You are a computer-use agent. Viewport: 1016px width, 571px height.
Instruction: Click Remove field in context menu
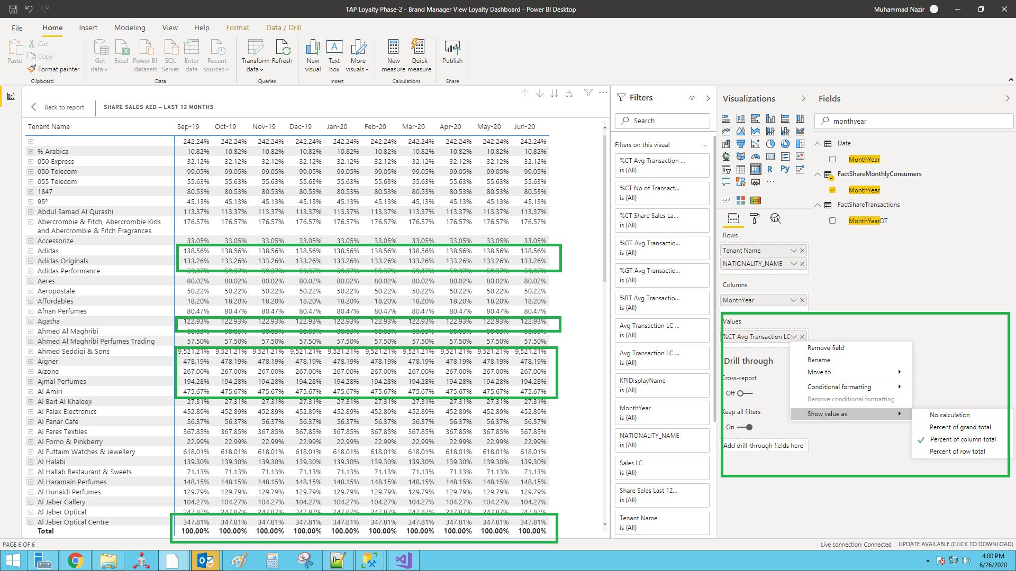coord(825,348)
